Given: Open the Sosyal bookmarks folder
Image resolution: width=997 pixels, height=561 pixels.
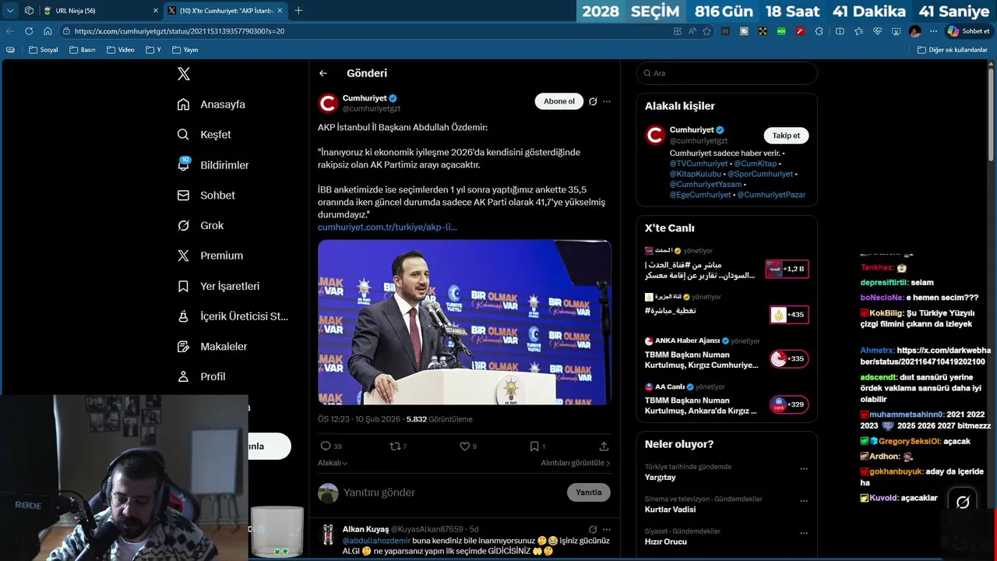Looking at the screenshot, I should 44,50.
